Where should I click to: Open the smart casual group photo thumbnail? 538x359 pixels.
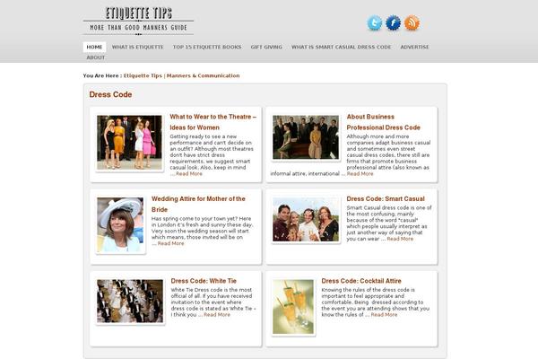point(306,220)
